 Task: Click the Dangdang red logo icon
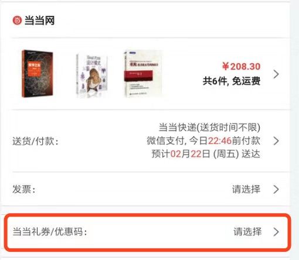pos(17,20)
